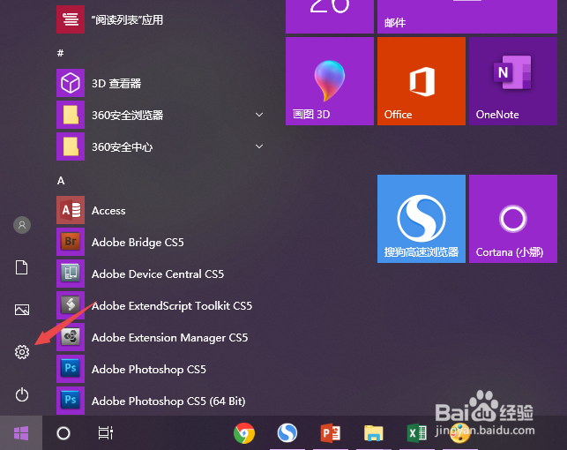The image size is (567, 450).
Task: Open the calendar date tile
Action: [x=330, y=17]
